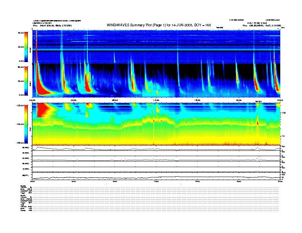Click the 100 tick label right of the TNR panel
This screenshot has height=233, width=302.
point(284,113)
